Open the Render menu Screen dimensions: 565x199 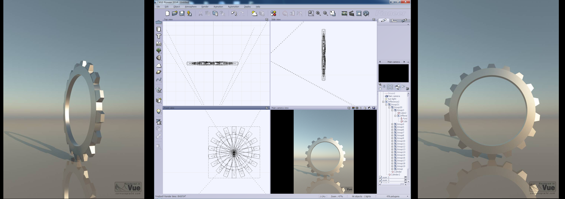tap(205, 7)
